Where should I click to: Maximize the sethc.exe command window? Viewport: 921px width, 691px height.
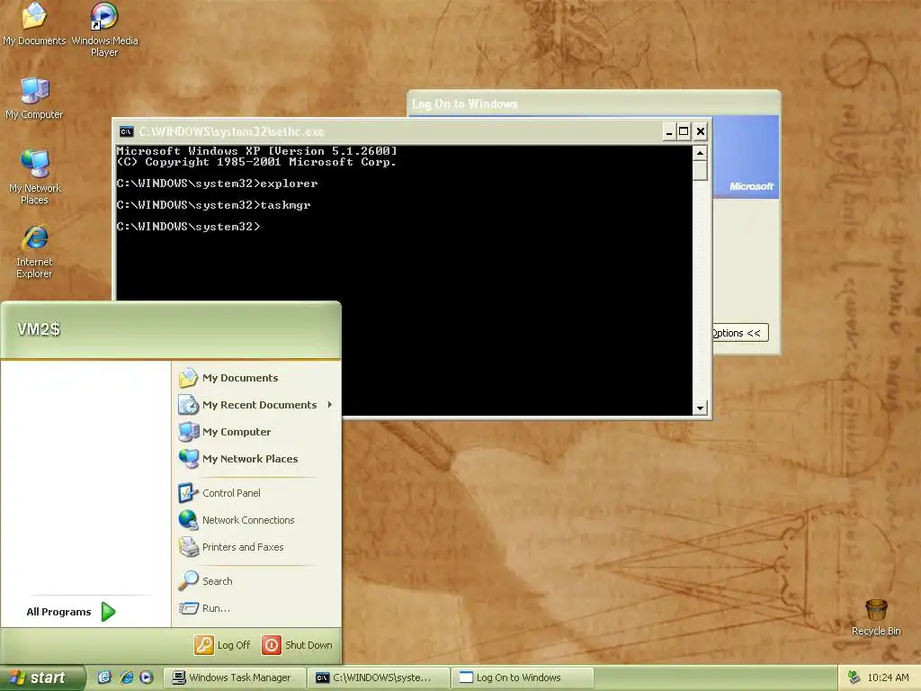pyautogui.click(x=684, y=131)
